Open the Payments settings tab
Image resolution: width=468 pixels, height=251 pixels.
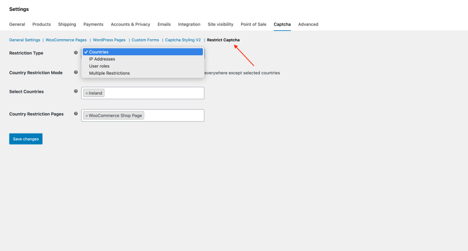click(93, 25)
